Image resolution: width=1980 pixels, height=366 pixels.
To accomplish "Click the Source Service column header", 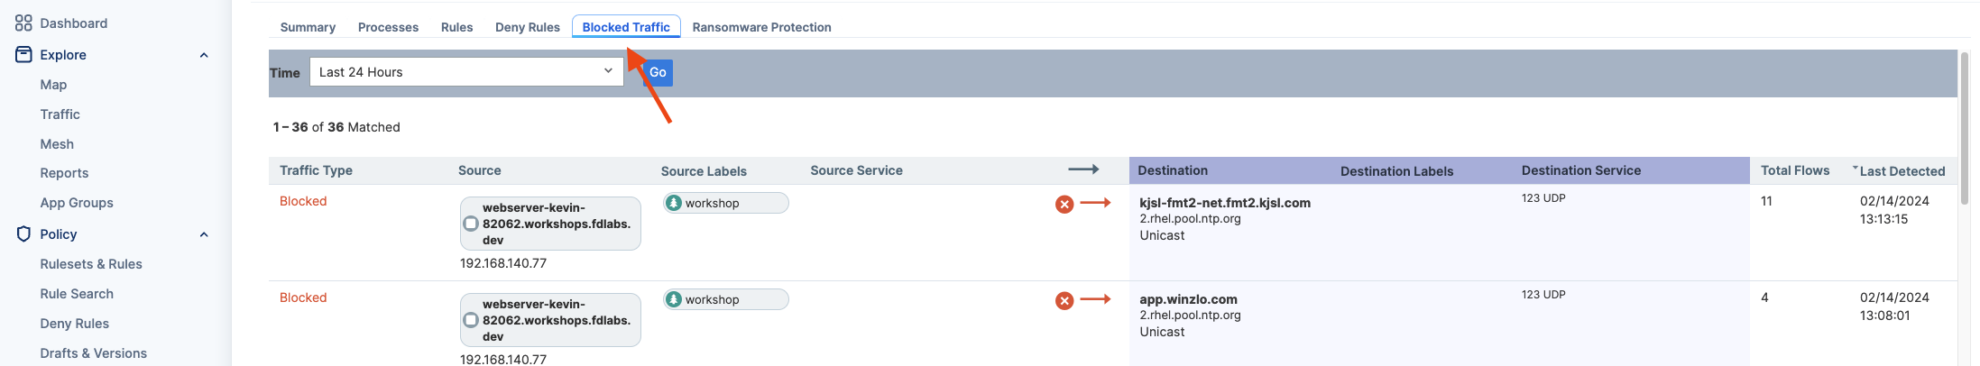I will pos(856,170).
